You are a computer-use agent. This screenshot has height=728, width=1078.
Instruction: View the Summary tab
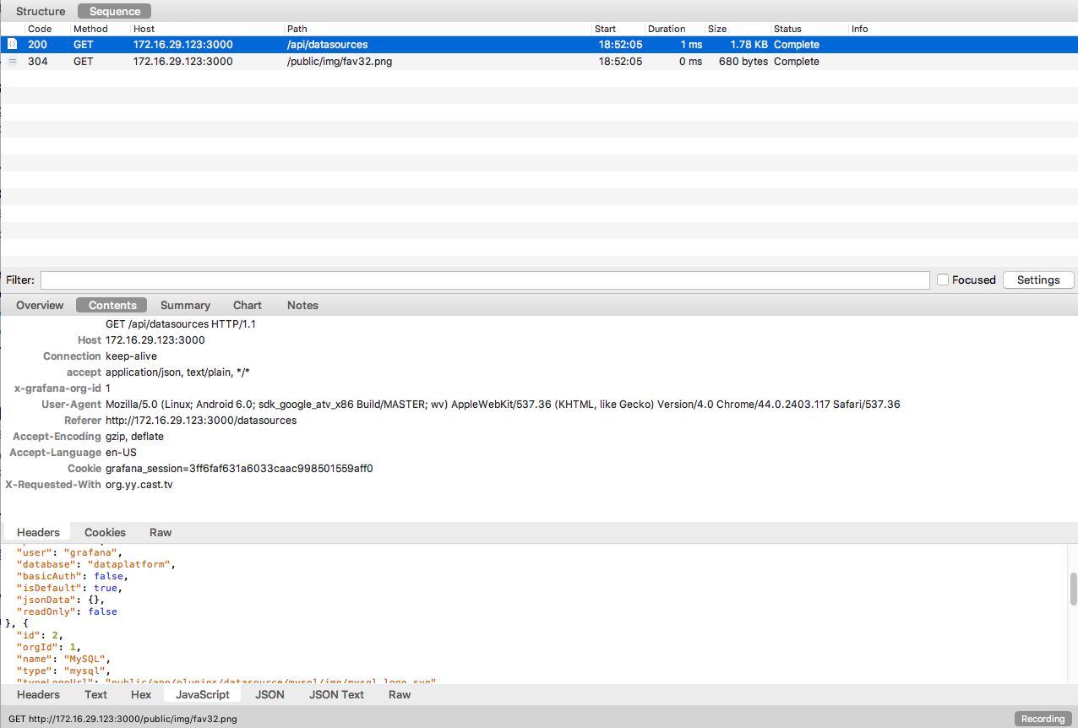click(x=185, y=305)
